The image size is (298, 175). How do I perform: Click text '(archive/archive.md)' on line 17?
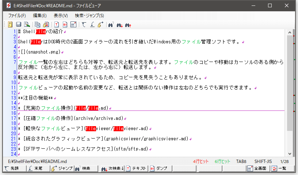[99, 118]
